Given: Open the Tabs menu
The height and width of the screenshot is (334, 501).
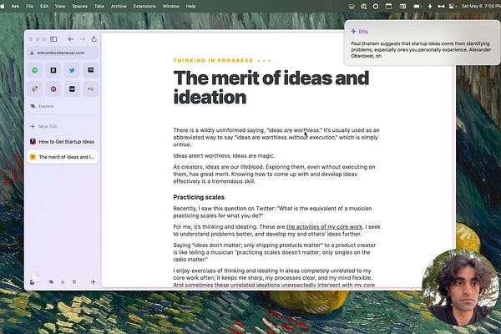Looking at the screenshot, I should pyautogui.click(x=99, y=6).
